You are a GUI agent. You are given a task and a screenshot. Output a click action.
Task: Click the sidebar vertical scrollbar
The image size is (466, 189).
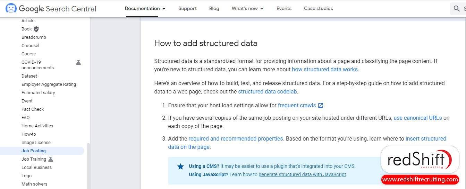pos(88,166)
